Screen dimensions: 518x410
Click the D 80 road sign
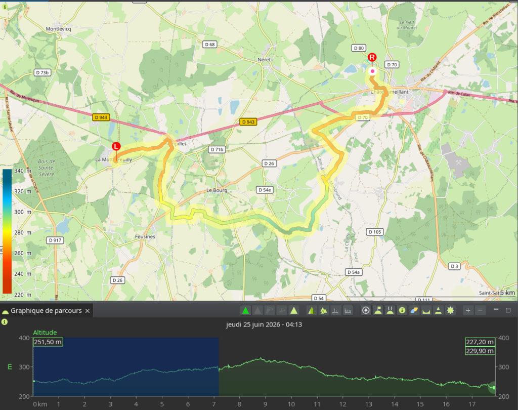pos(359,48)
